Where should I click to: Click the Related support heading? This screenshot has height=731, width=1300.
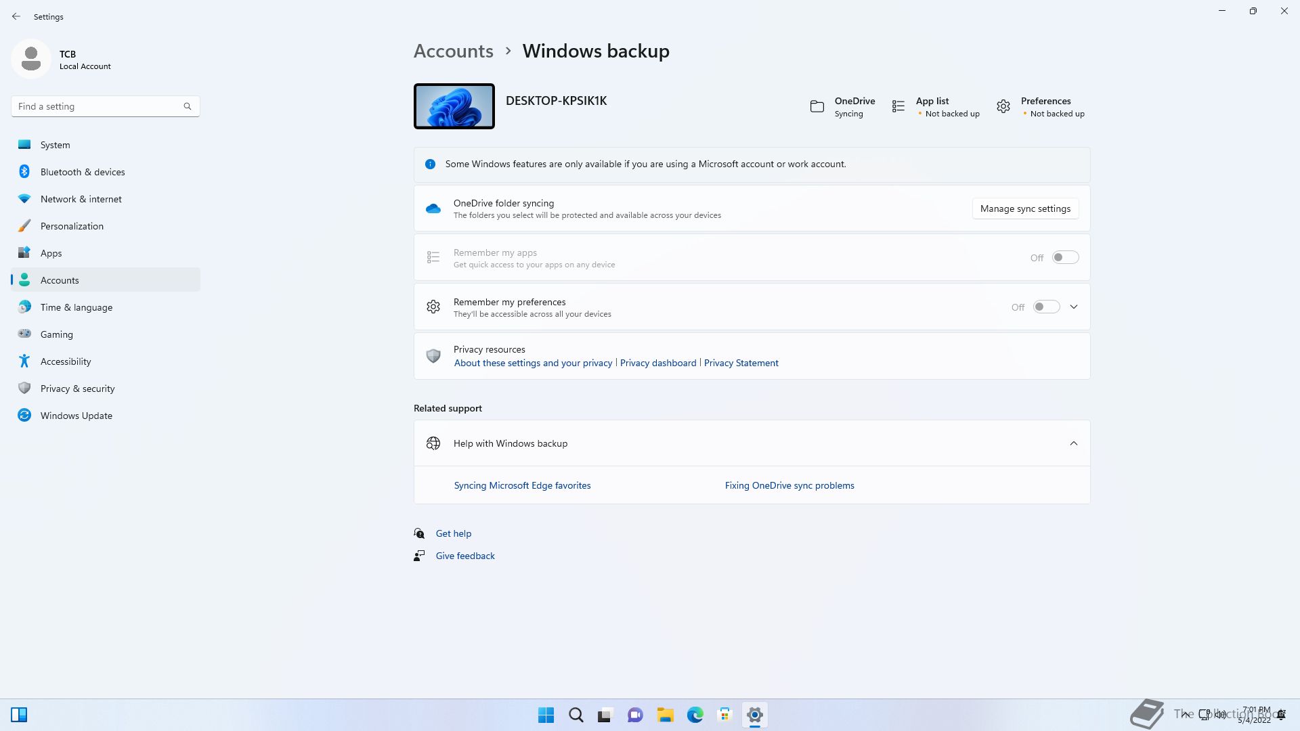(x=448, y=408)
